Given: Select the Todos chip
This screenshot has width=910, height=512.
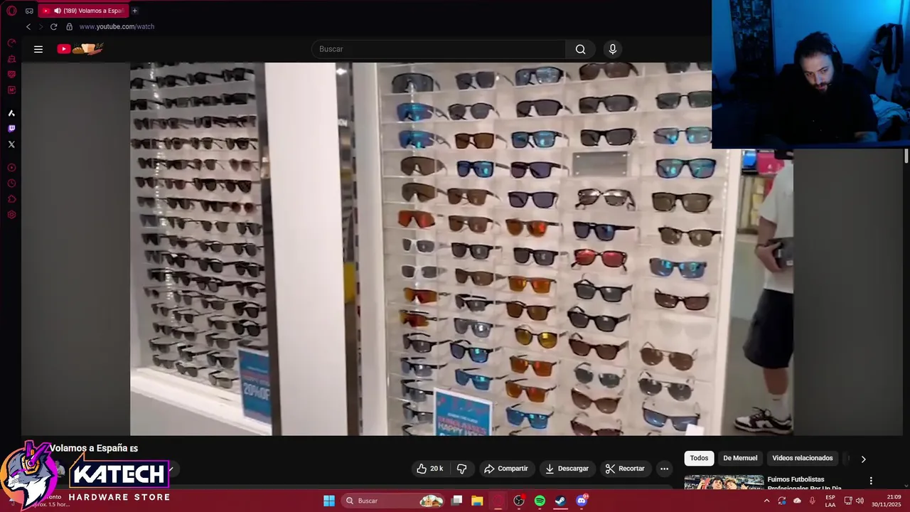Looking at the screenshot, I should (699, 458).
